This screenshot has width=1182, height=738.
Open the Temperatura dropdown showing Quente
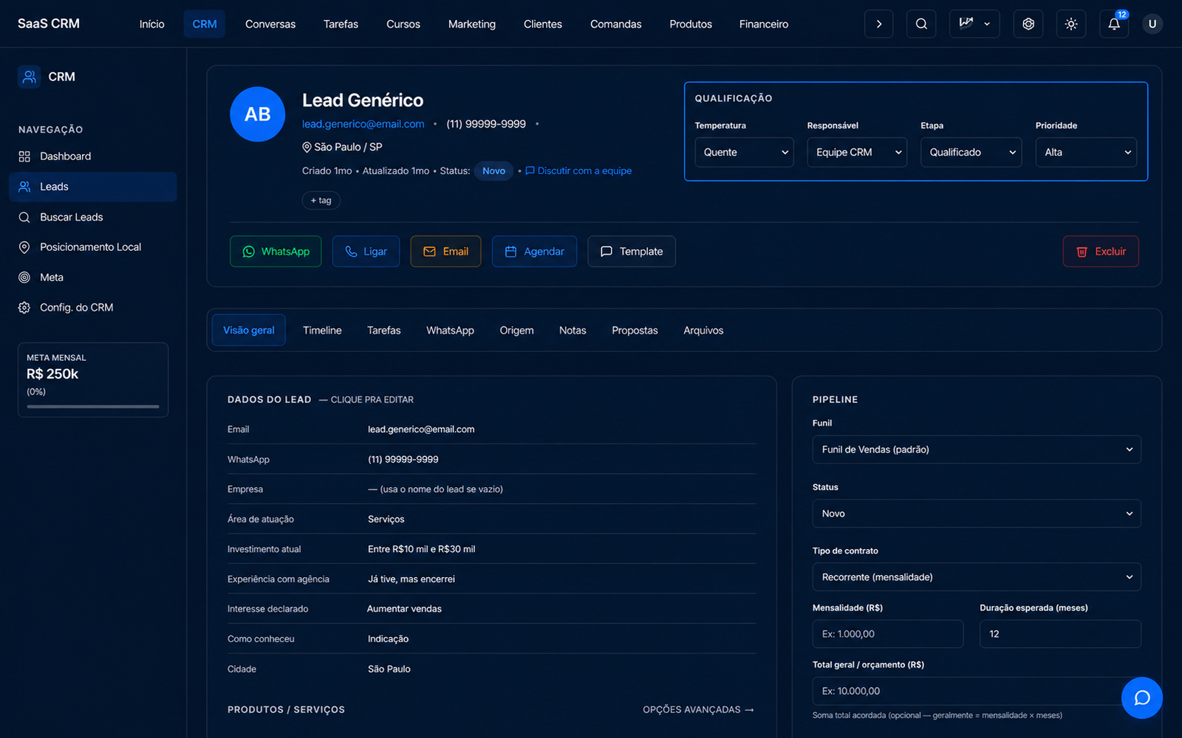coord(744,152)
